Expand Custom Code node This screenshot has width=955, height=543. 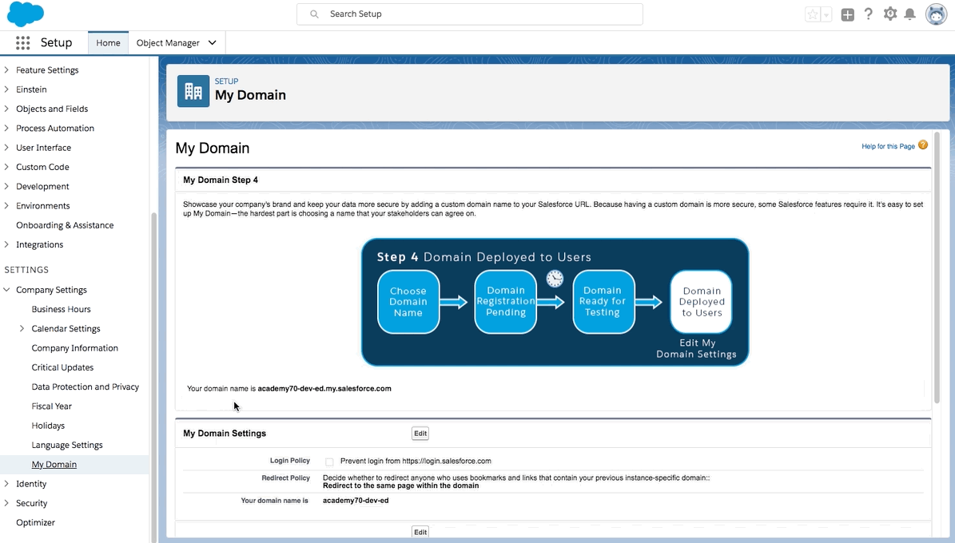coord(6,167)
